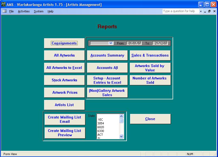The height and width of the screenshot is (157, 218).
Task: Select 6020 in the State list
Action: 108,127
